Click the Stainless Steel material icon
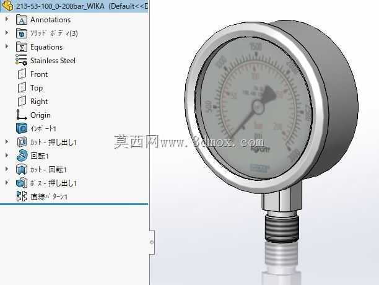Screen dimensions: 379x285 (21, 59)
